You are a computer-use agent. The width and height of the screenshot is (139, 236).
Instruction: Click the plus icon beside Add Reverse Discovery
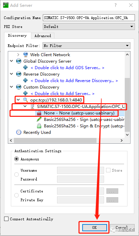[x=25, y=80]
